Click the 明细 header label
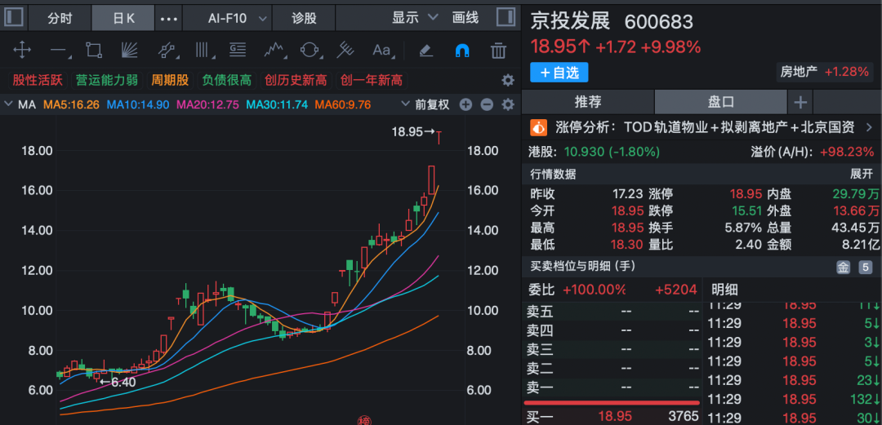Viewport: 882px width, 425px height. point(724,290)
